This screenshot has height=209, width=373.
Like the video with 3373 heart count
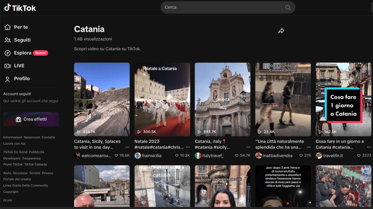click(359, 156)
